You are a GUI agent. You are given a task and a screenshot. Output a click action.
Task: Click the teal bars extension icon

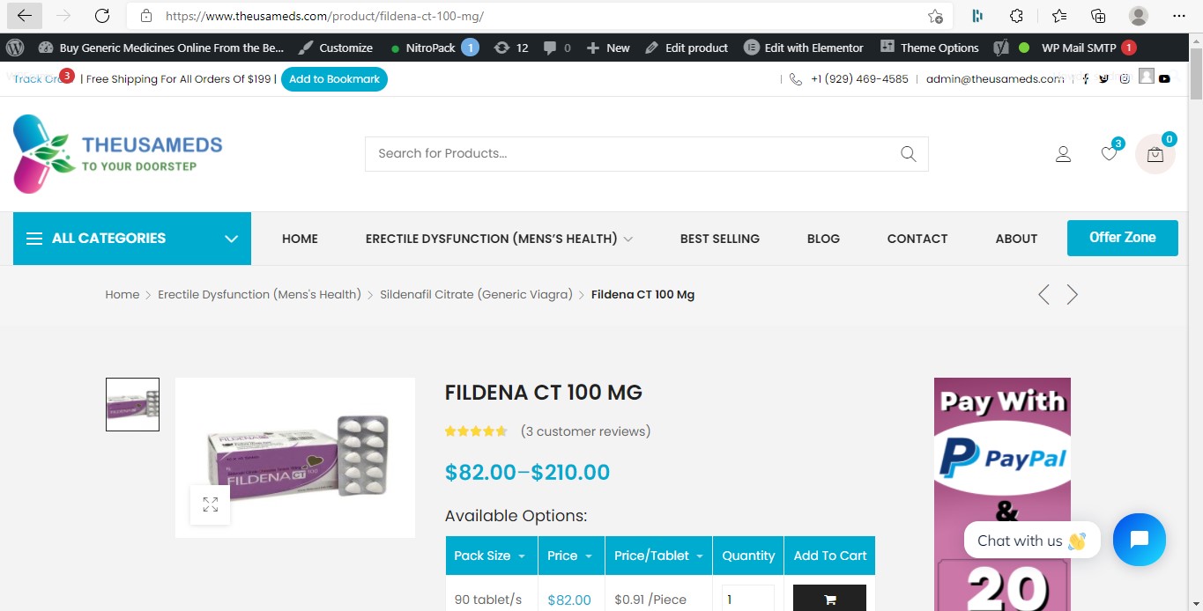coord(977,16)
